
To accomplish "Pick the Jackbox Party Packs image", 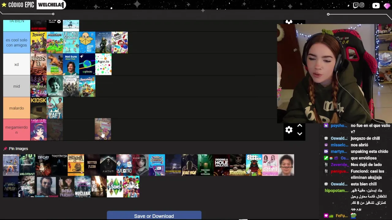I will (87, 42).
